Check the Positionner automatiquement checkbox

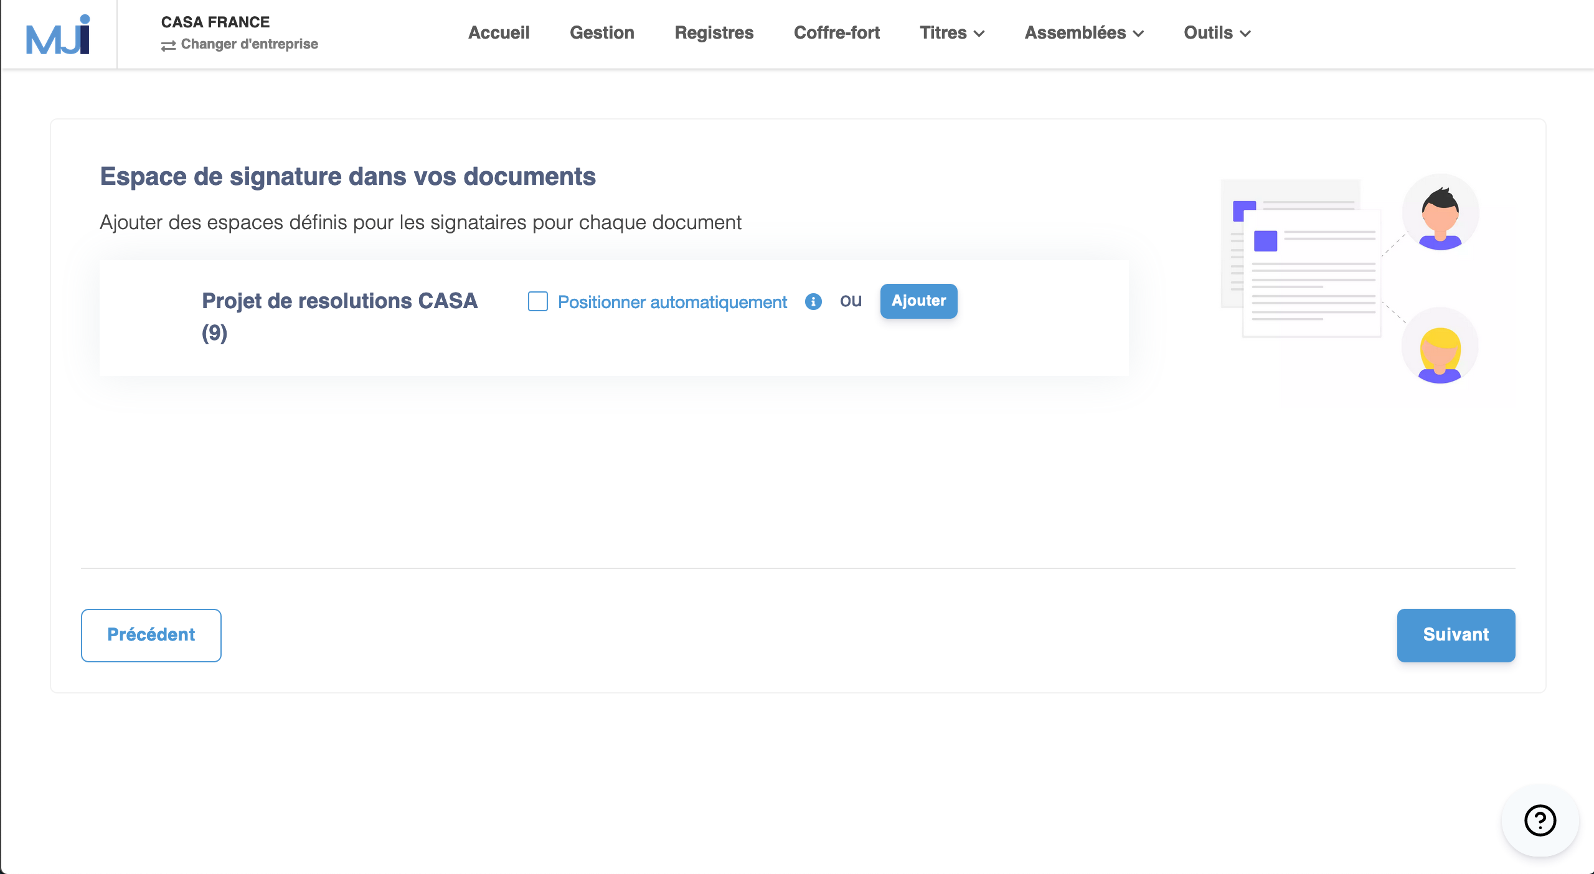538,301
